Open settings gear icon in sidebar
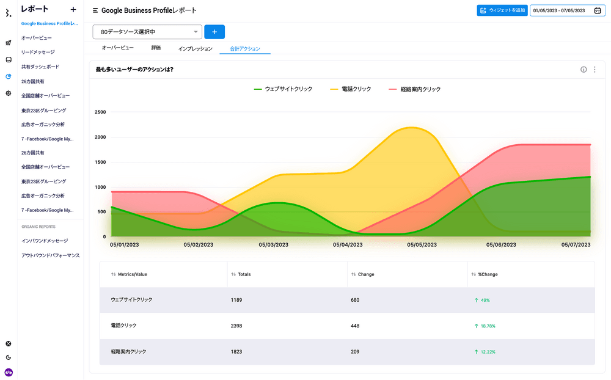The width and height of the screenshot is (611, 380). point(9,93)
